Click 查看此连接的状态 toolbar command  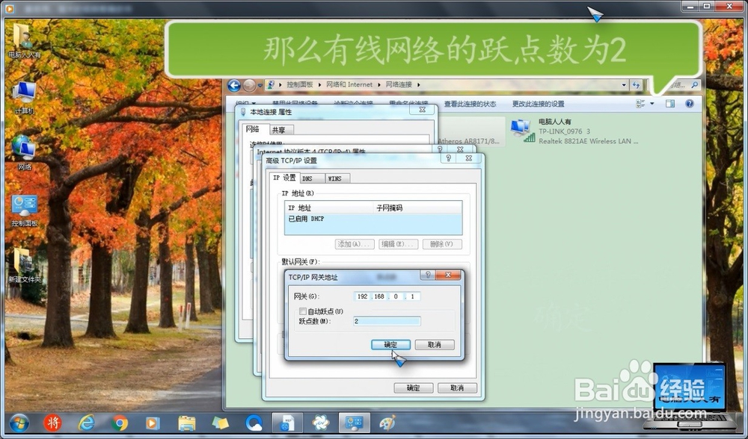click(x=470, y=104)
